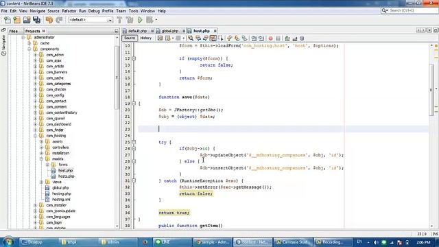Click the Find Previous Occurrence icon
The width and height of the screenshot is (439, 247).
point(198,38)
